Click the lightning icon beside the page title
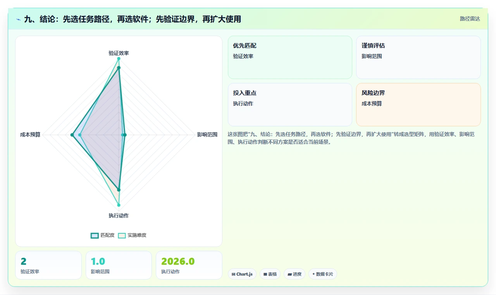 pos(19,19)
